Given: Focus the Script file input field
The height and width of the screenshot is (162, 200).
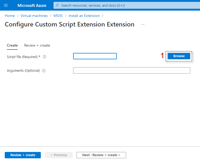Looking at the screenshot, I should click(x=95, y=56).
